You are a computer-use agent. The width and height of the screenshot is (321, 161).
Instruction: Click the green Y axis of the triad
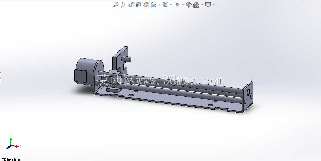click(11, 141)
